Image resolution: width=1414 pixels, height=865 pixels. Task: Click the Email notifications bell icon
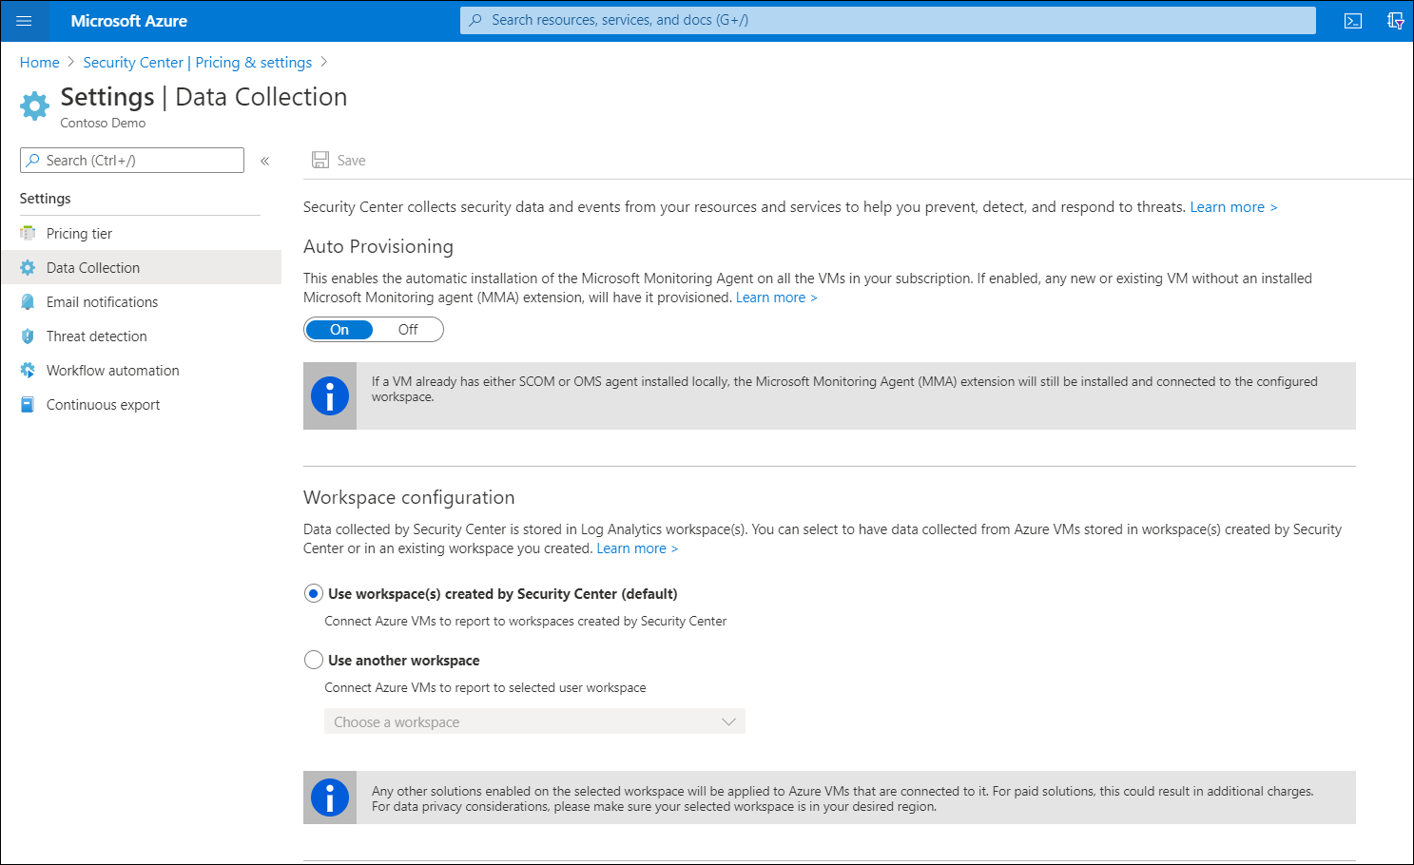pos(28,302)
